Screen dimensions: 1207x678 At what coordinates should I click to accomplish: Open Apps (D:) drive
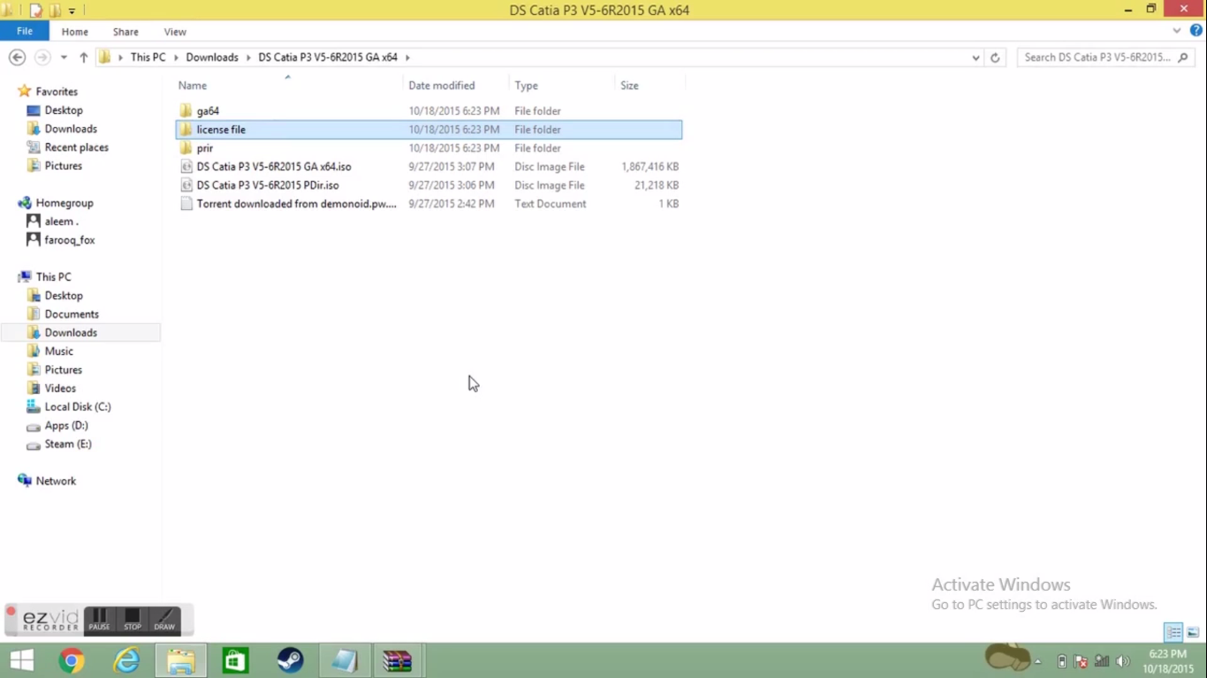coord(66,426)
